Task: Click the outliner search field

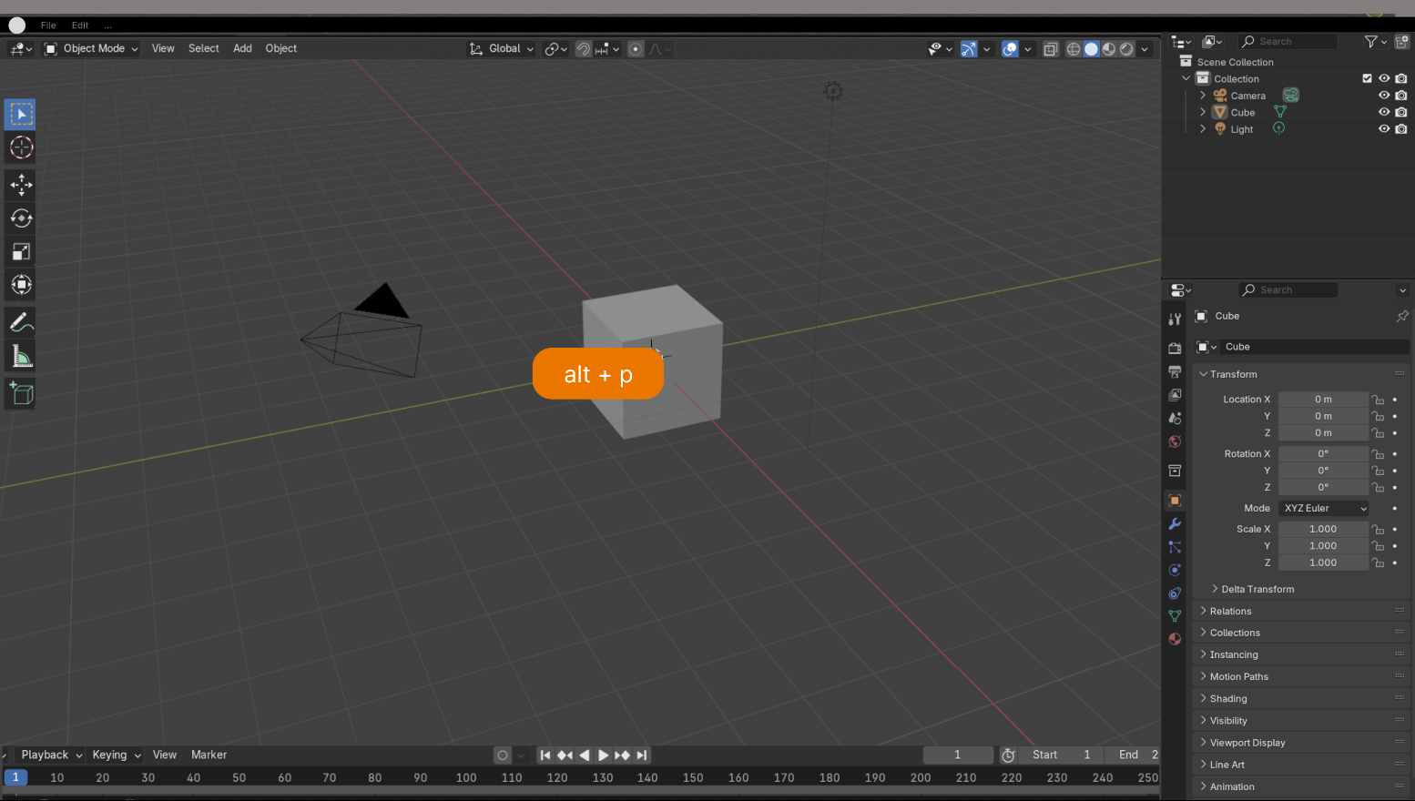Action: tap(1288, 42)
